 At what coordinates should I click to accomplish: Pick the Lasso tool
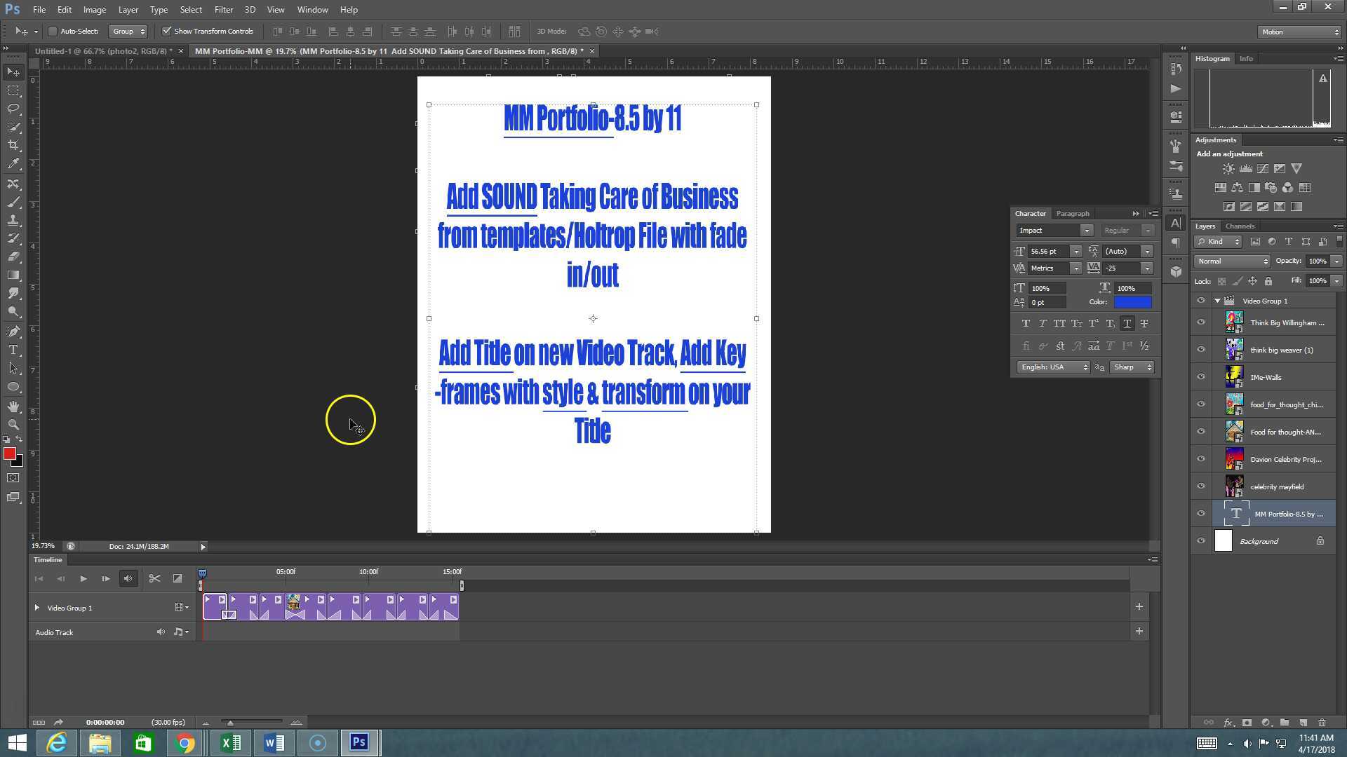13,109
